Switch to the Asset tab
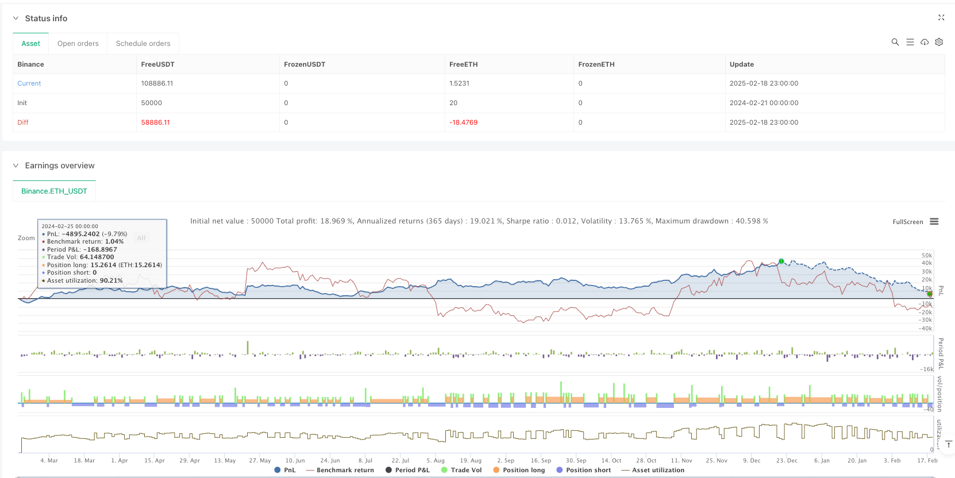The image size is (955, 478). (31, 44)
